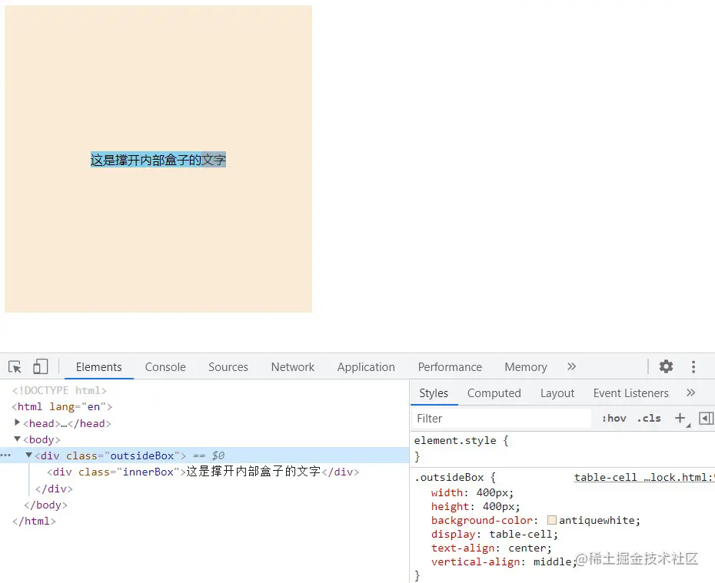The image size is (715, 583).
Task: Open DevTools settings via the gear icon
Action: point(666,366)
